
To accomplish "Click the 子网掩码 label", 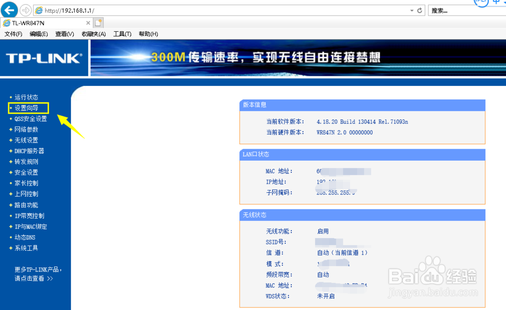I will click(x=279, y=193).
